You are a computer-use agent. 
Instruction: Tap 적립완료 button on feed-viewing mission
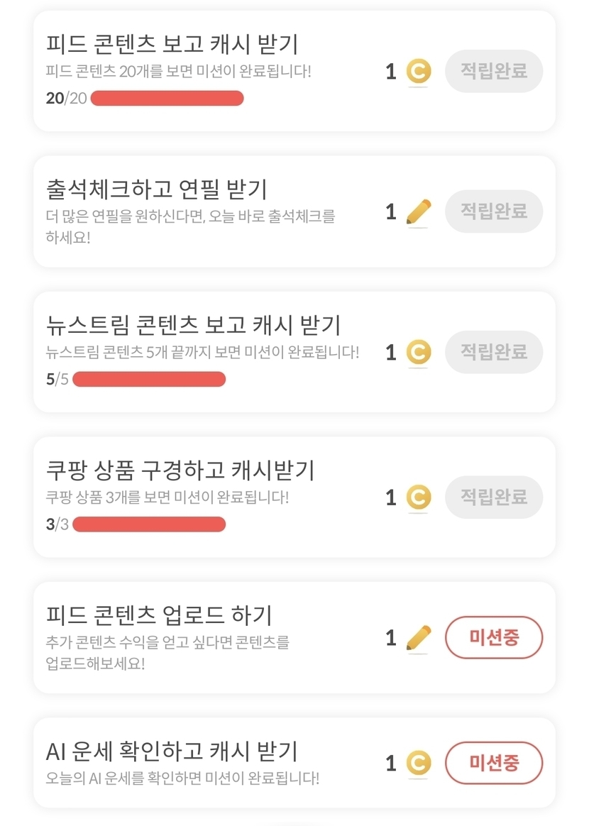[x=494, y=72]
